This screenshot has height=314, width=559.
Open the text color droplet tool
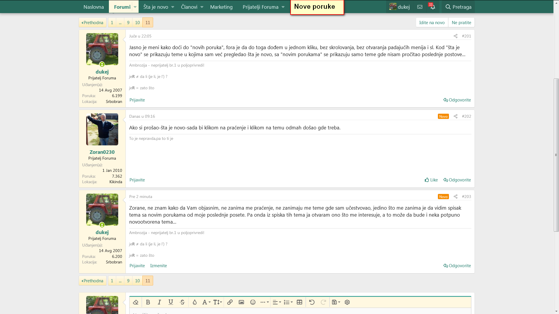coord(195,302)
